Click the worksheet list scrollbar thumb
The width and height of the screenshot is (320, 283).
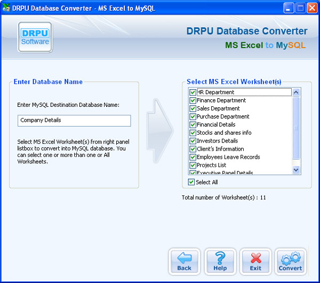tap(296, 128)
